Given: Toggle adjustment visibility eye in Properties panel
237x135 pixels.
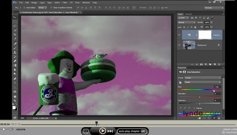Looking at the screenshot, I should click(x=214, y=118).
